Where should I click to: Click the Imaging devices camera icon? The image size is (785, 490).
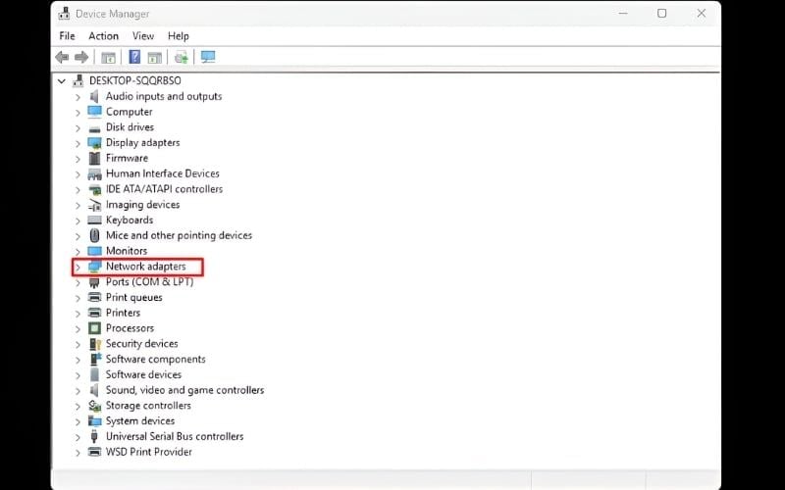pos(94,205)
